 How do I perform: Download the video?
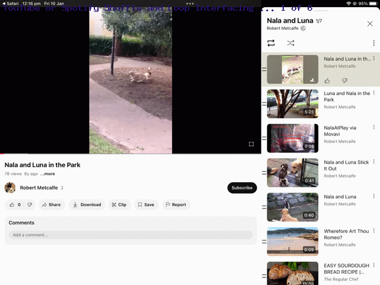click(x=87, y=205)
